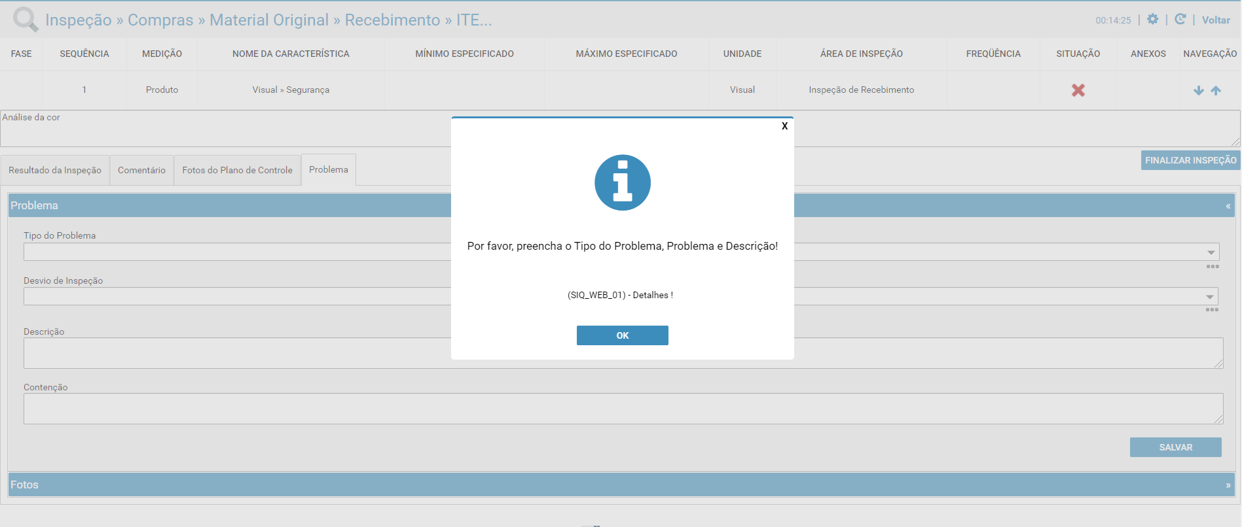The image size is (1242, 527).
Task: Open the Tipo do Problema dropdown arrow
Action: tap(1211, 252)
